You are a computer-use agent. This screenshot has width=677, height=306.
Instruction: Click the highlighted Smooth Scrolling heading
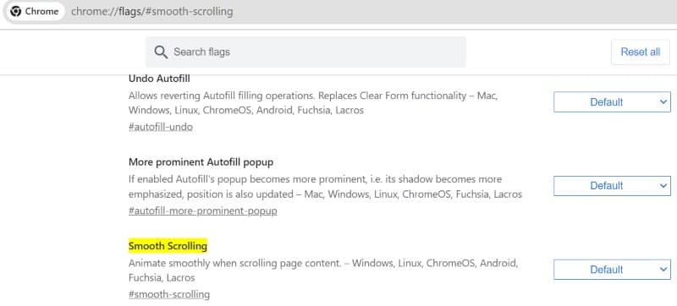(168, 246)
